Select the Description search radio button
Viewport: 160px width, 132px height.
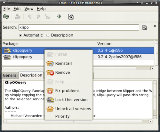coord(48,35)
